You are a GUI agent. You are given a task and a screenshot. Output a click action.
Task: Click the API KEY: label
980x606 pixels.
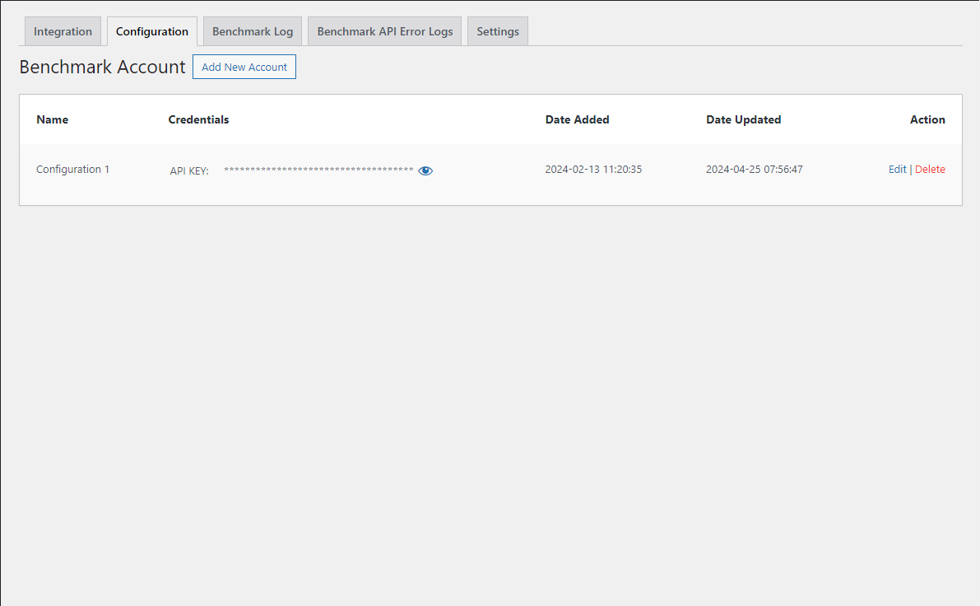189,170
